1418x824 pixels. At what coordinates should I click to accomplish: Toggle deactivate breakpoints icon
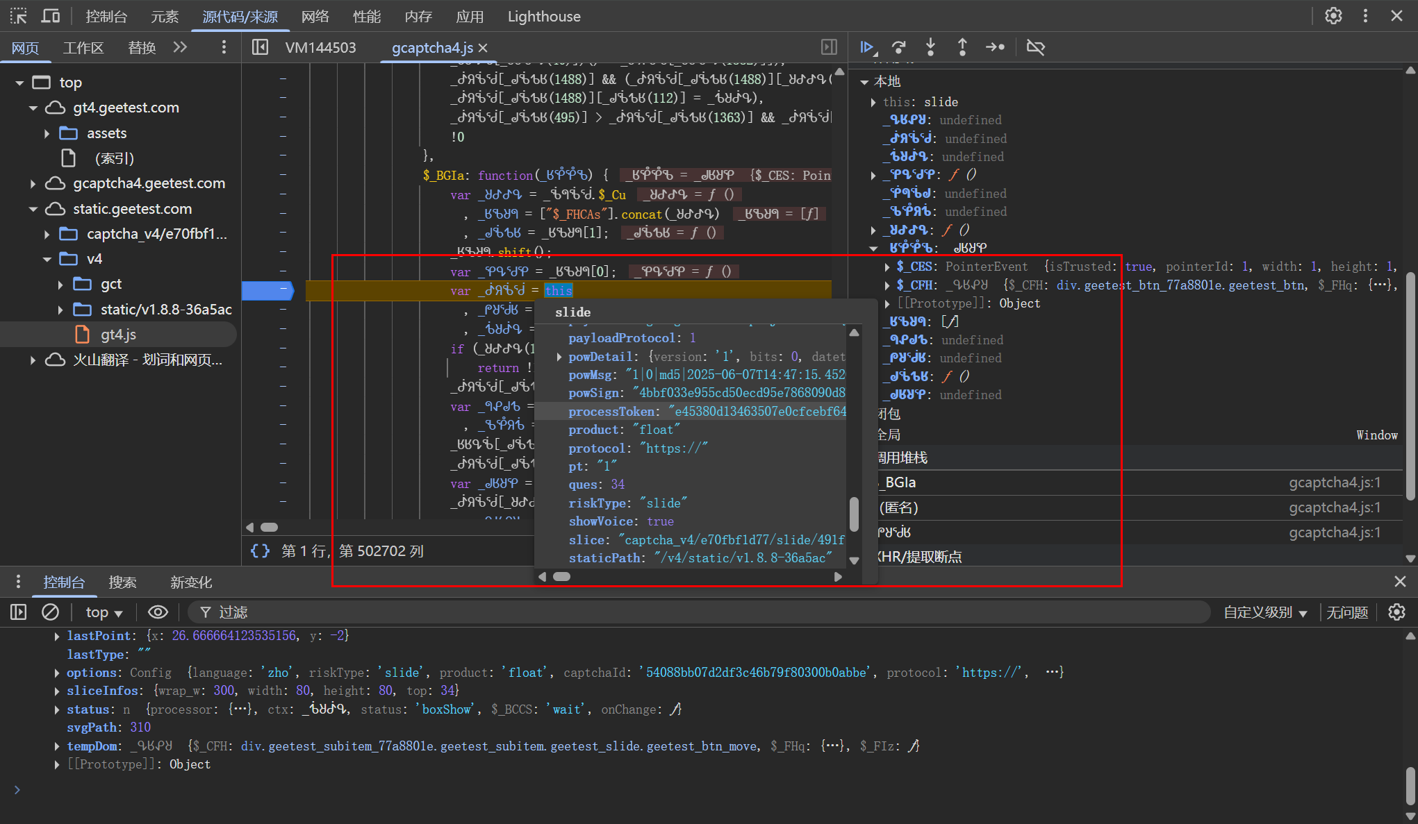pos(1035,47)
